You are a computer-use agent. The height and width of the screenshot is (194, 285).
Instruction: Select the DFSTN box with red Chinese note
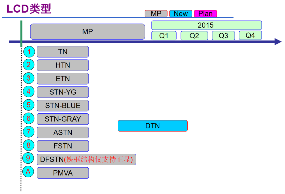coord(86,159)
